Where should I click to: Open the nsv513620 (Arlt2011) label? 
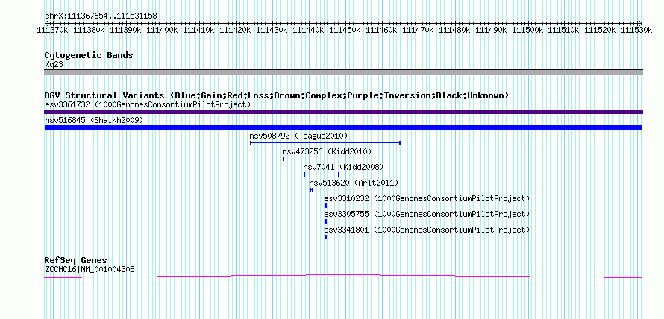point(354,183)
